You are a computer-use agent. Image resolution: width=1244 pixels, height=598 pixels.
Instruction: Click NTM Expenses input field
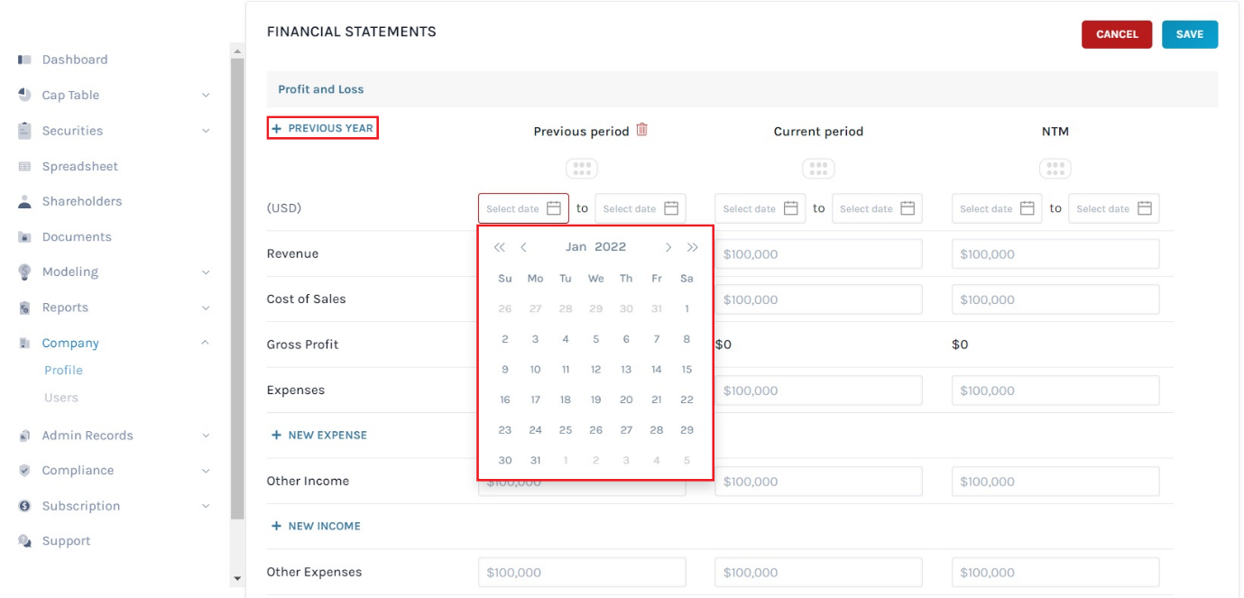1055,391
